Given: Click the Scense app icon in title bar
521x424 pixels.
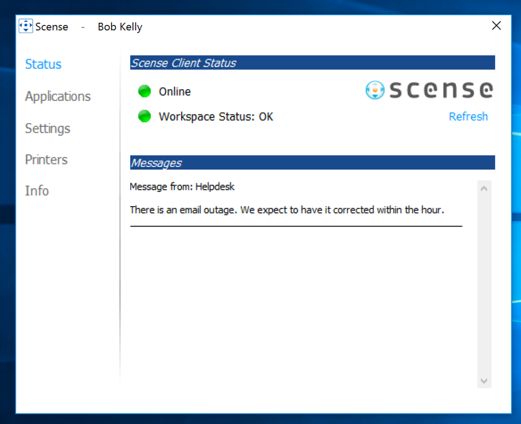Looking at the screenshot, I should 25,26.
